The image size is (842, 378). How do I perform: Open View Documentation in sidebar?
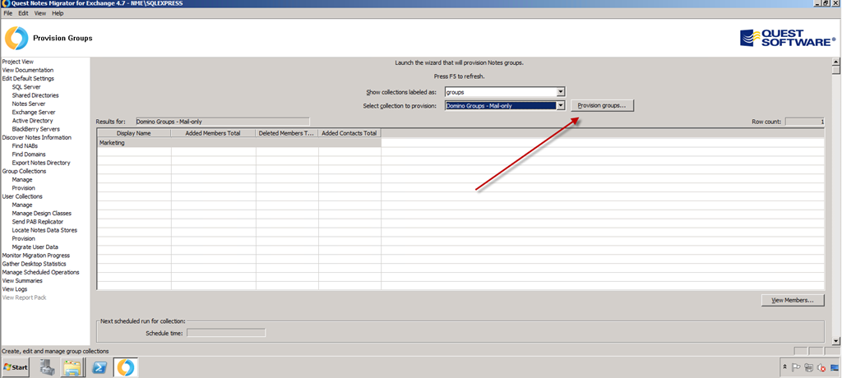[28, 71]
